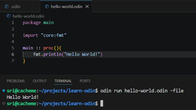
Task: Click the 'main' package name on line 1
Action: (48, 22)
